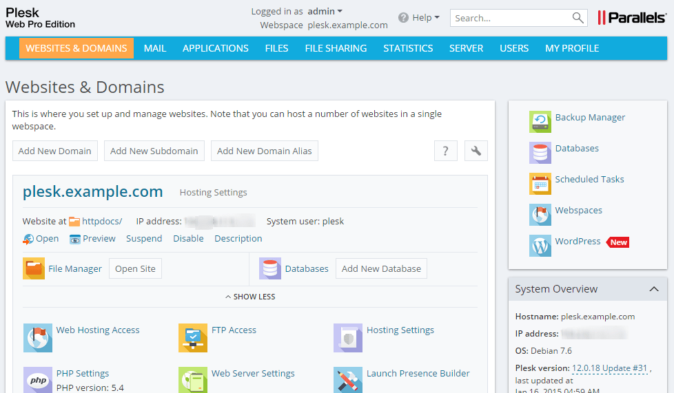Click the File Manager folder icon

[x=34, y=268]
